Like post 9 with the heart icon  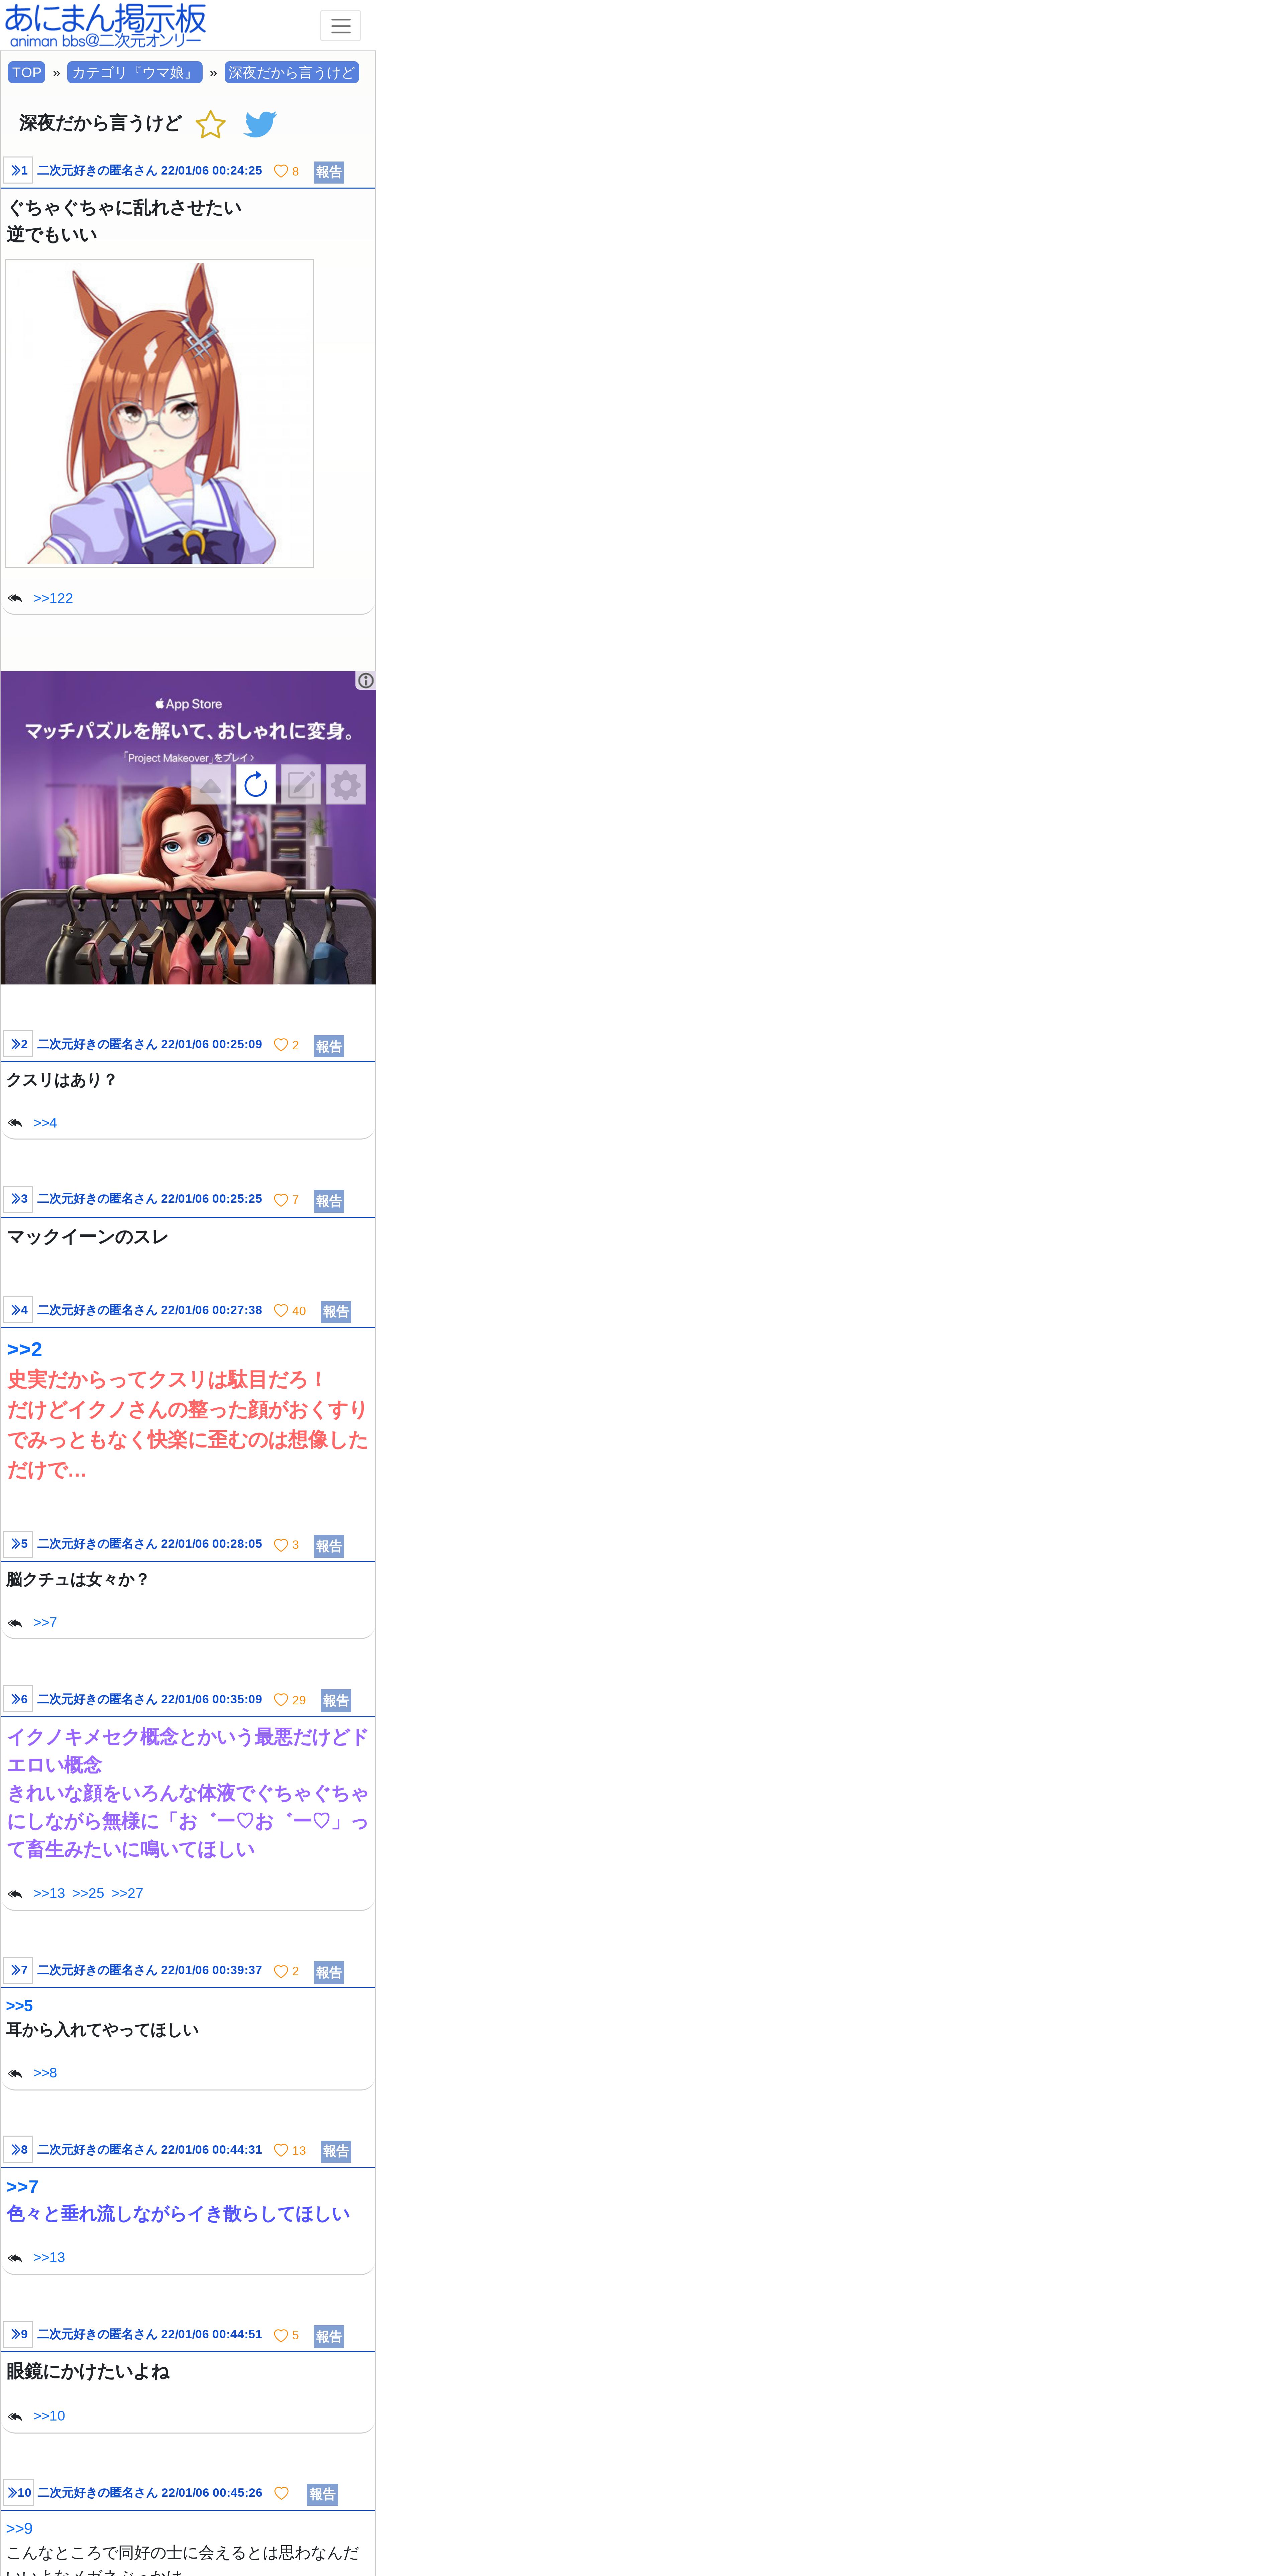pyautogui.click(x=281, y=2335)
